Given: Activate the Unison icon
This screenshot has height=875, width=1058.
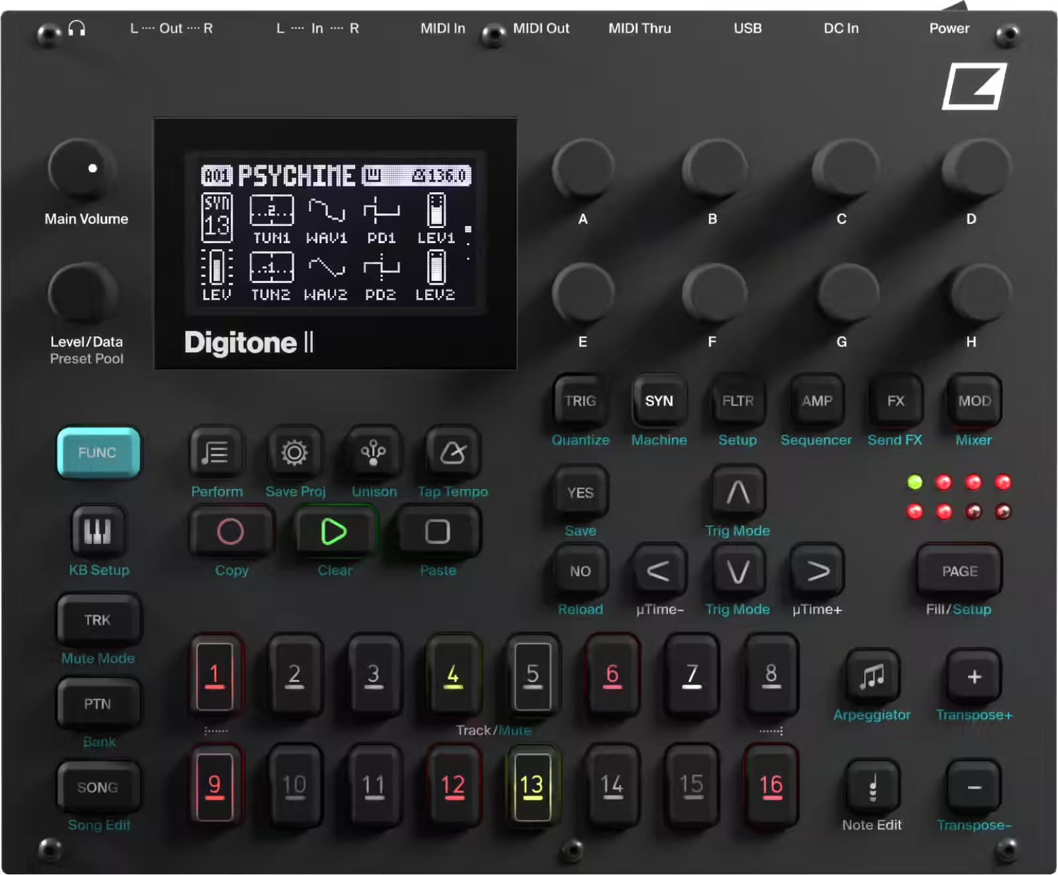Looking at the screenshot, I should (373, 453).
